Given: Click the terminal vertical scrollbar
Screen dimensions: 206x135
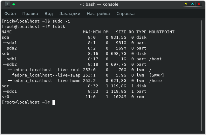Looking at the screenshot, I should [202, 76].
